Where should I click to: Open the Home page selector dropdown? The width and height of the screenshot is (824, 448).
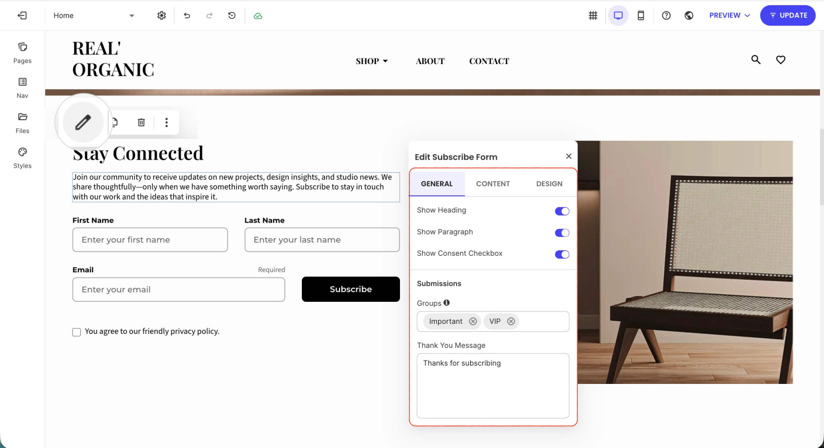(94, 16)
